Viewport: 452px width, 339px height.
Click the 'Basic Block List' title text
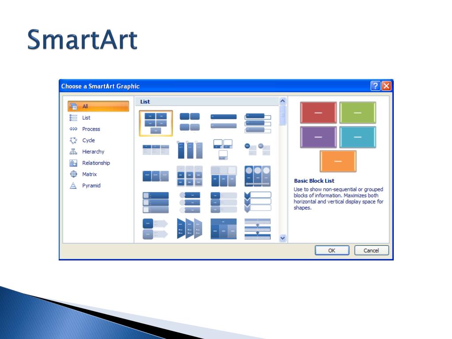click(x=314, y=181)
